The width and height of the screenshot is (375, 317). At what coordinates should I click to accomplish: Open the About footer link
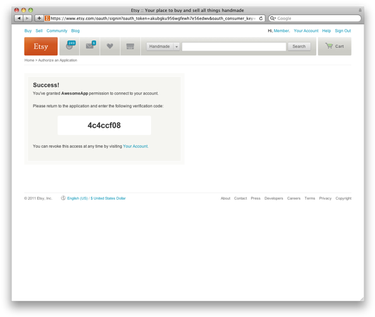tap(226, 198)
